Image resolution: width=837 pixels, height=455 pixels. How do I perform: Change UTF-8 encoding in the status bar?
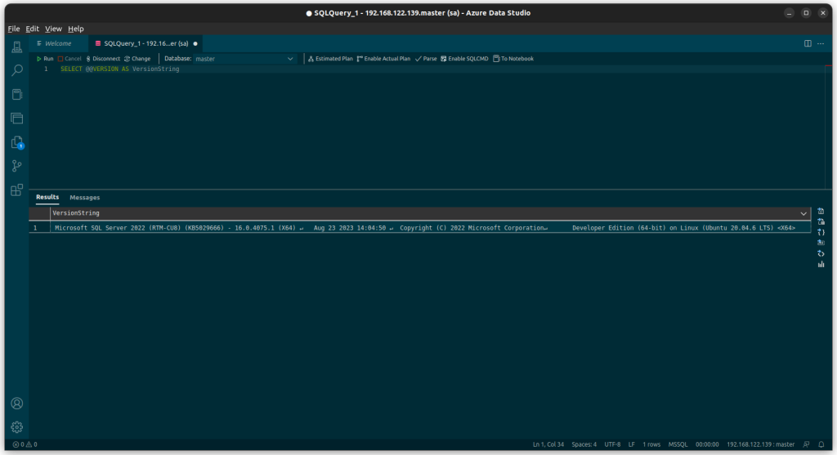coord(612,444)
